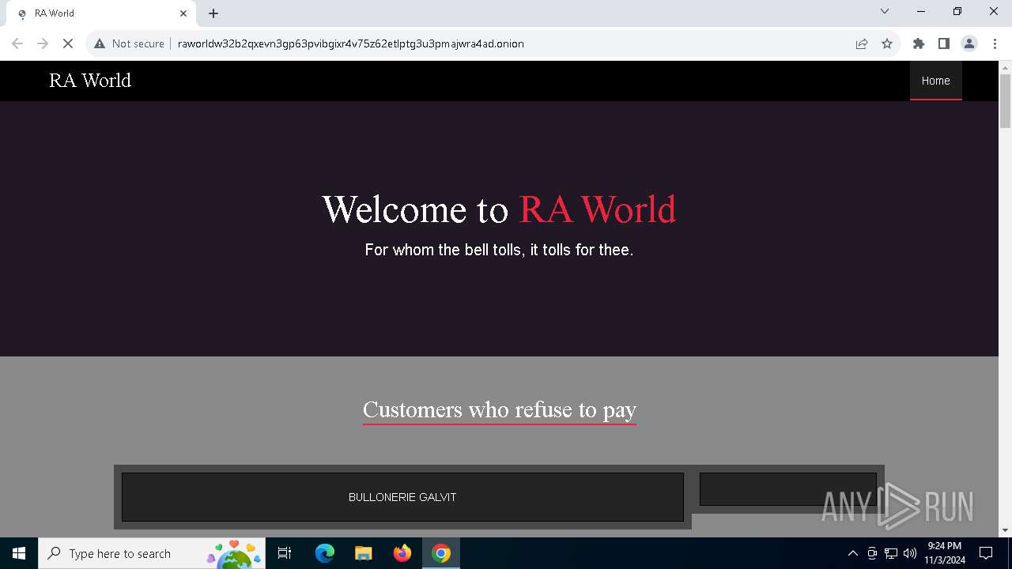
Task: Bookmark this page with the star
Action: tap(887, 43)
